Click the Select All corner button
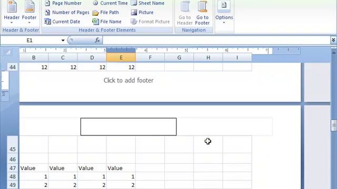Image resolution: width=337 pixels, height=189 pixels. pos(8,52)
